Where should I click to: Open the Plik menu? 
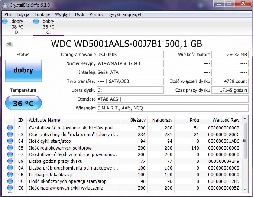pos(8,14)
